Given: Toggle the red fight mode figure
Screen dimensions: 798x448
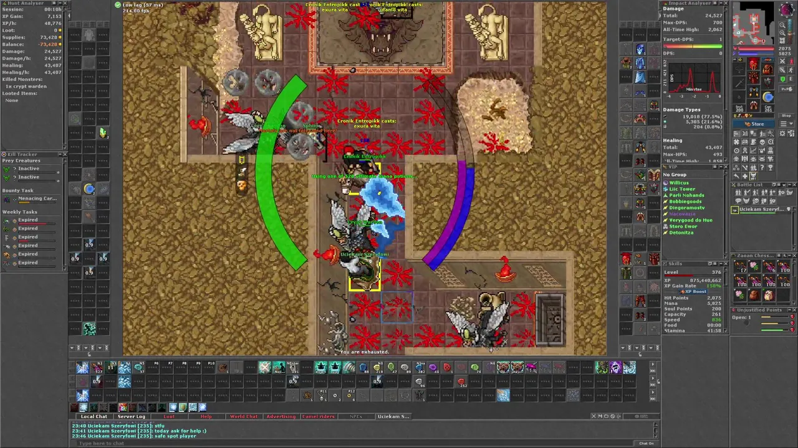Looking at the screenshot, I should (791, 61).
